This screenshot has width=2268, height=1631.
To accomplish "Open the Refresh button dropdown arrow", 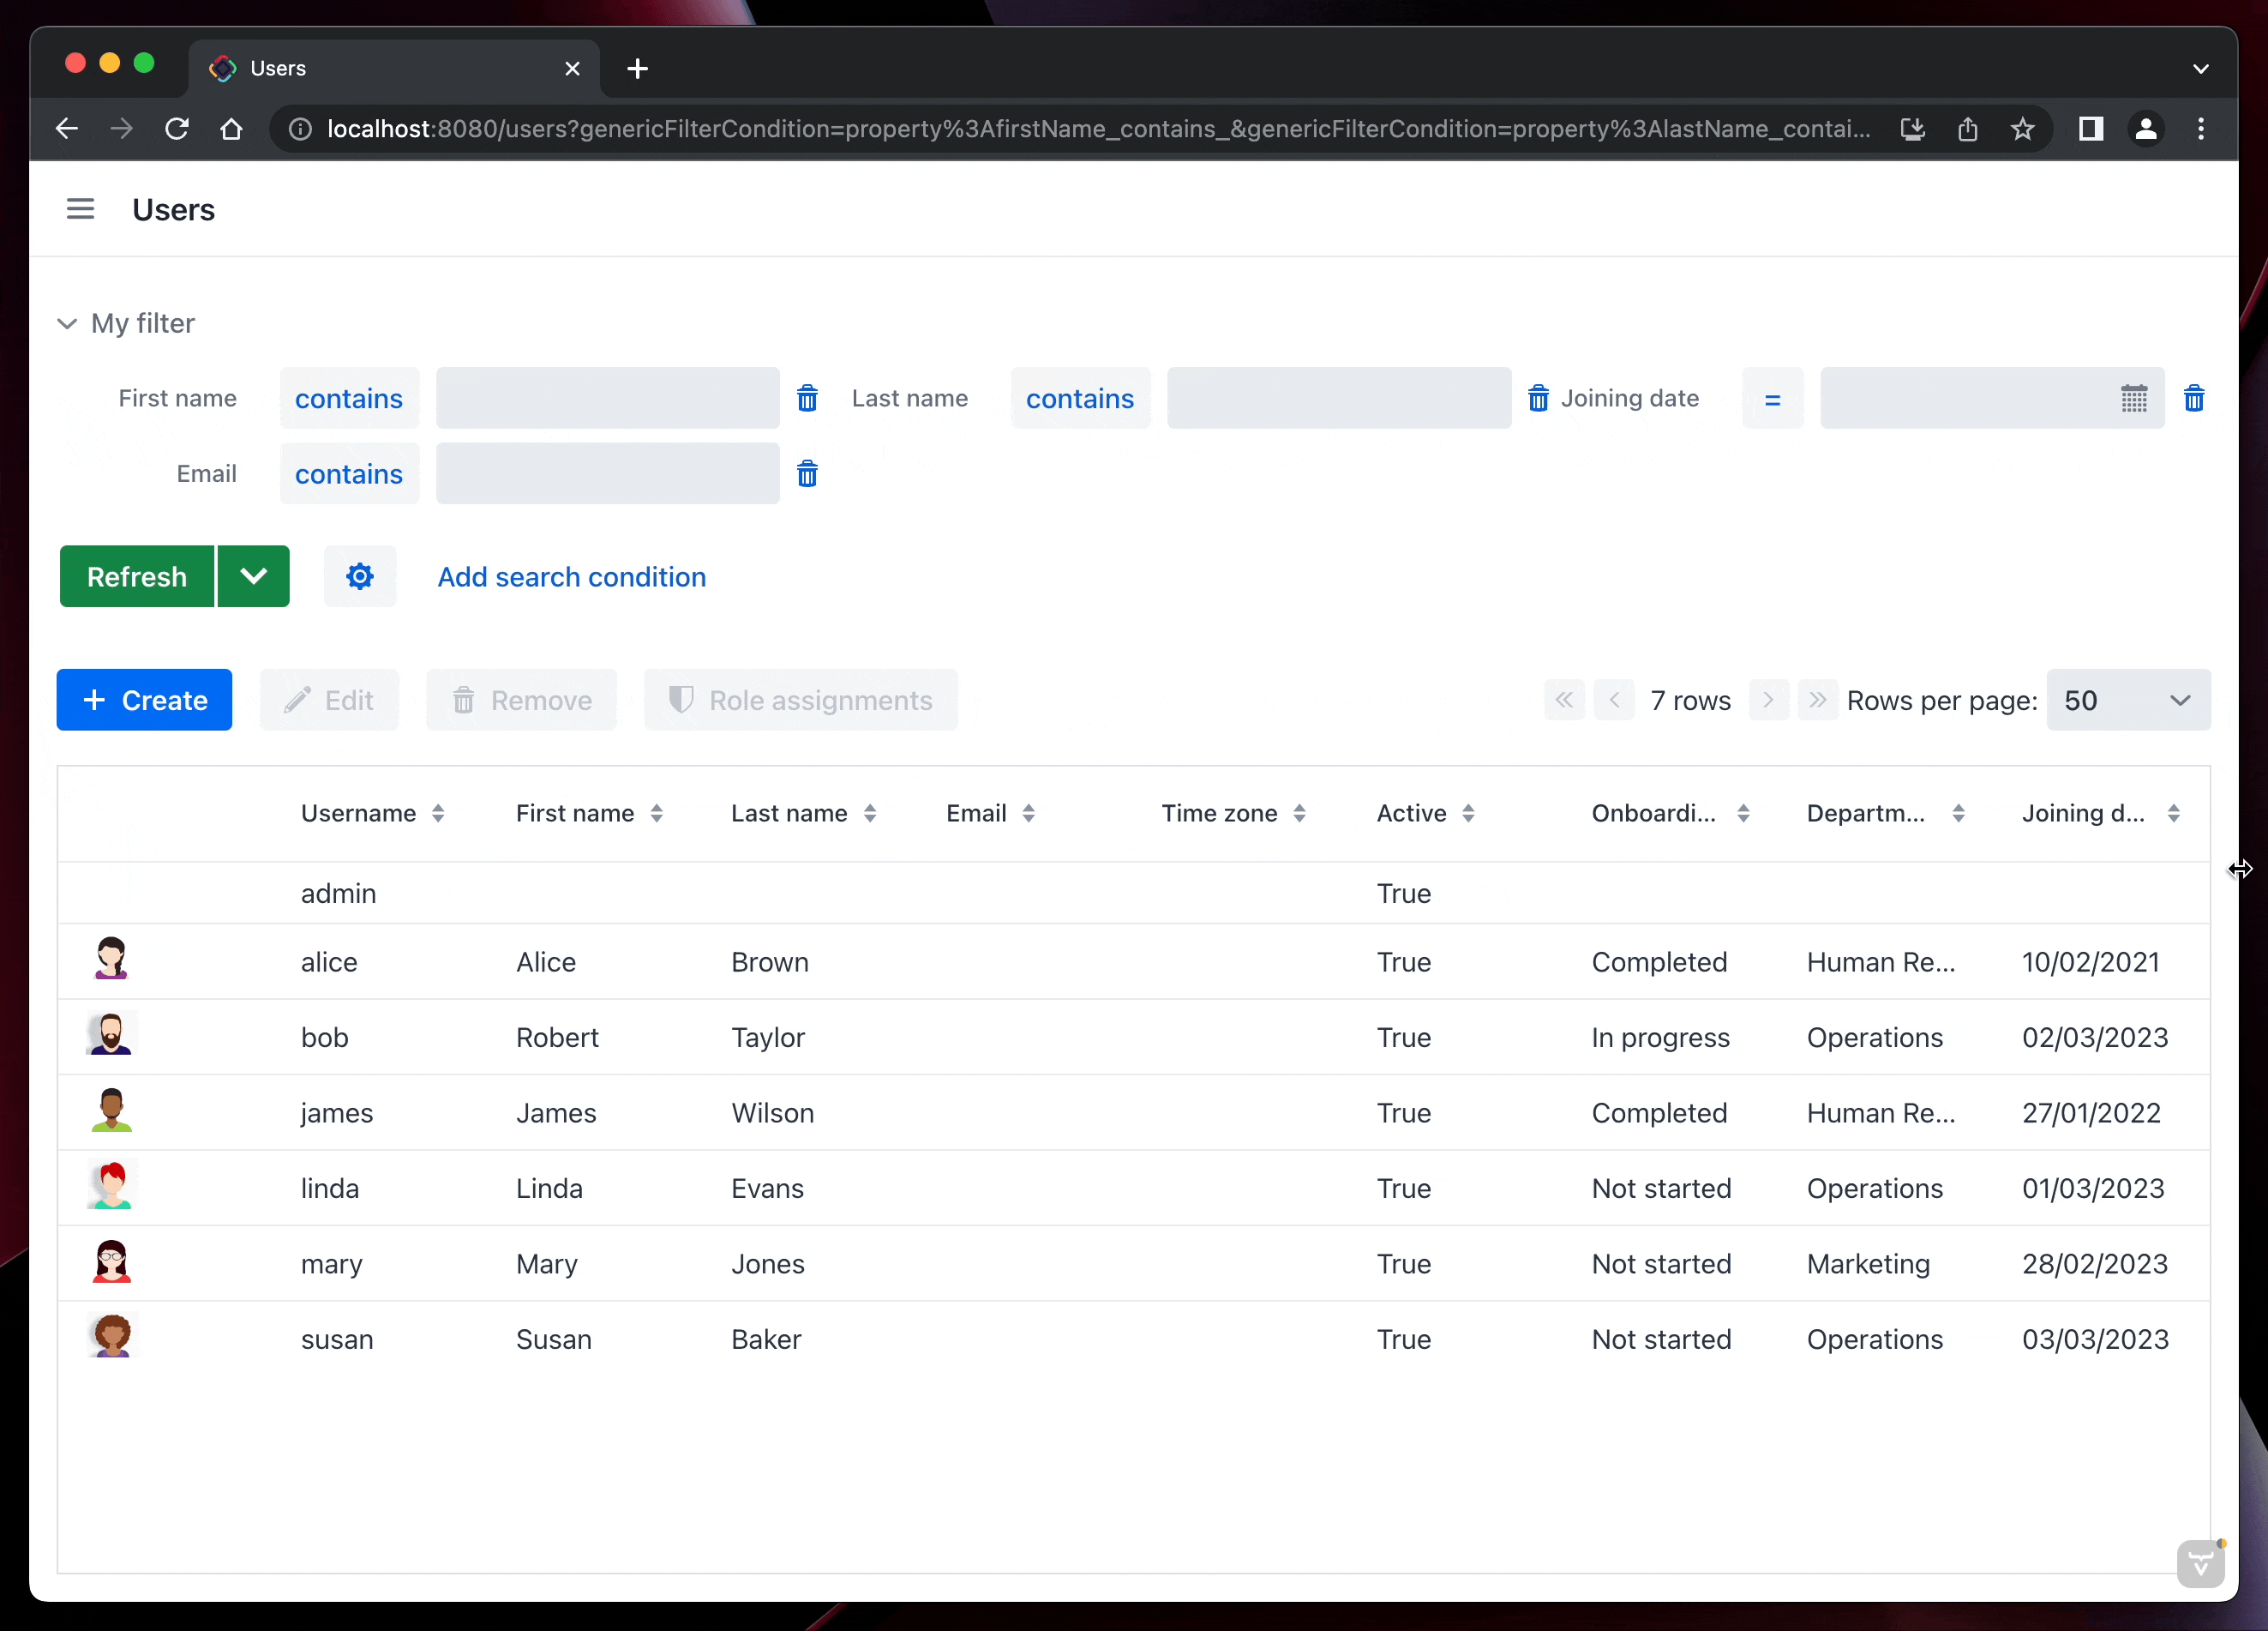I will coord(254,576).
